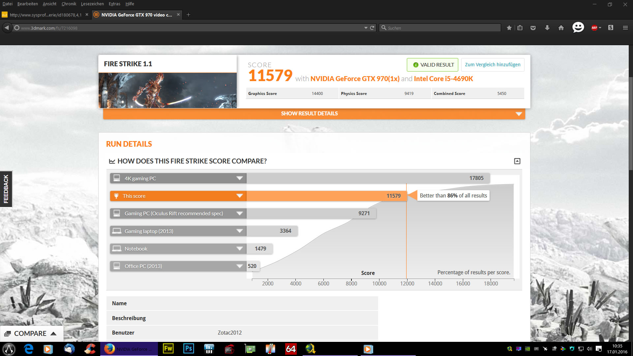Go to home page icon
The height and width of the screenshot is (356, 633).
click(561, 28)
